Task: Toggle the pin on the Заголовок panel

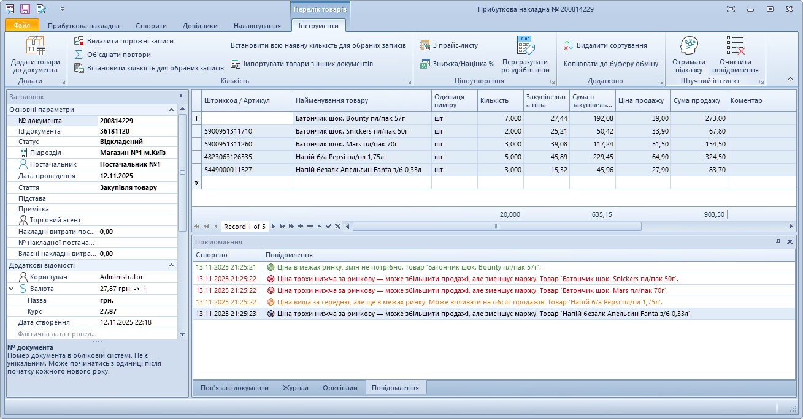Action: tap(182, 97)
